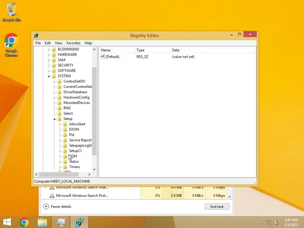Screen dimensions: 304x228
Task: Click the Fewer details arrow icon
Action: [46, 207]
